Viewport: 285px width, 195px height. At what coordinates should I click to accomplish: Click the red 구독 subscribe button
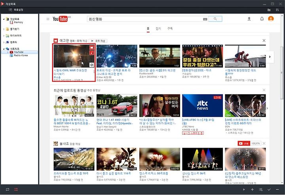click(x=244, y=143)
